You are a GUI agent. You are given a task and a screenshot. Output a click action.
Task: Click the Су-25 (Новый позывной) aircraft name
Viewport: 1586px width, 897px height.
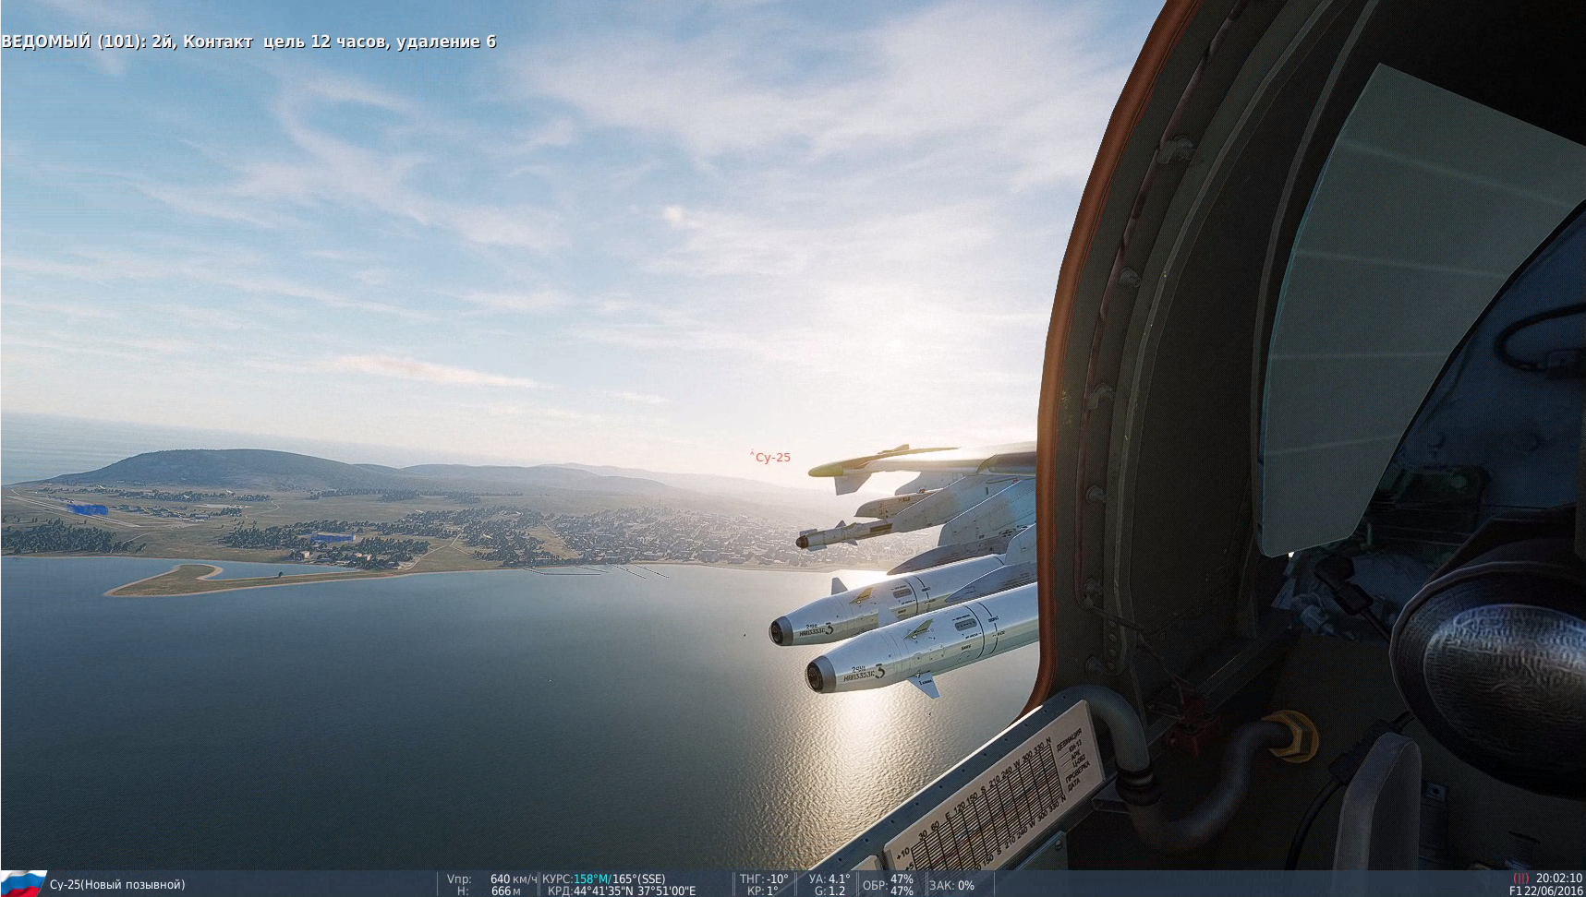(x=117, y=885)
